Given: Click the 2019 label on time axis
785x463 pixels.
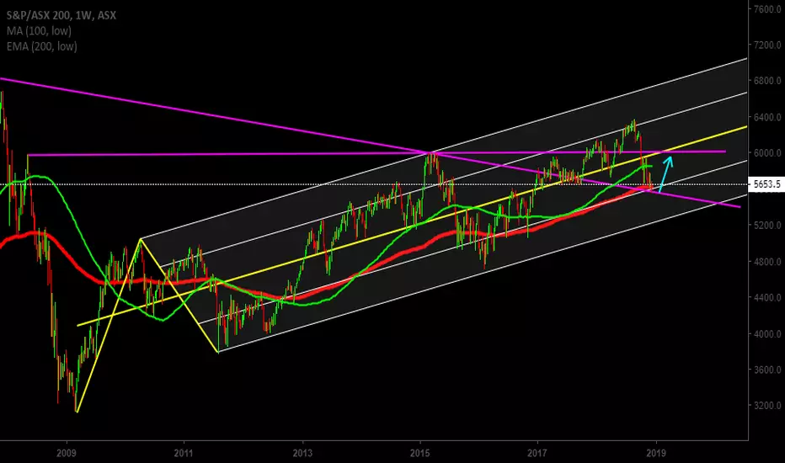Looking at the screenshot, I should pyautogui.click(x=656, y=454).
